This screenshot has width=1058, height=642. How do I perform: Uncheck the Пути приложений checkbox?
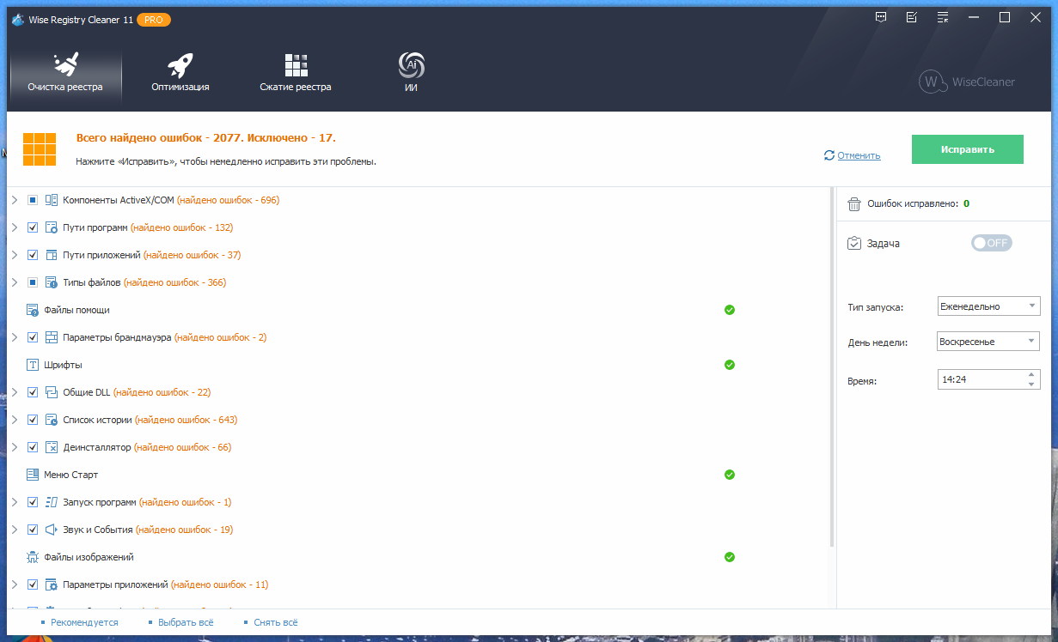(x=33, y=255)
